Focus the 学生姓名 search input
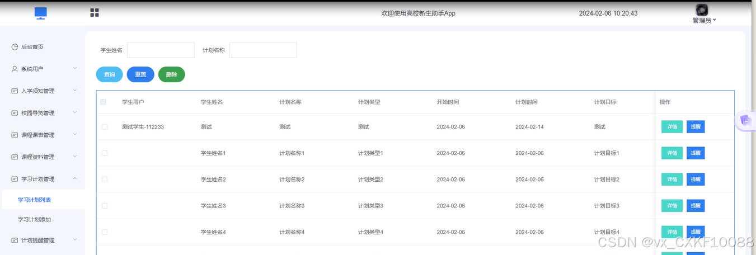Image resolution: width=756 pixels, height=255 pixels. point(161,50)
